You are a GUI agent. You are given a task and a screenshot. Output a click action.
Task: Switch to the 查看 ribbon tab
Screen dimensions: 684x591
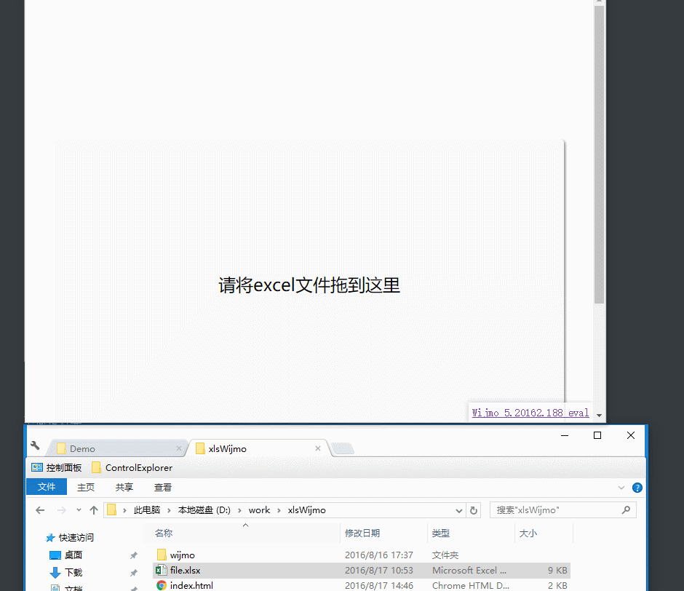click(x=163, y=487)
